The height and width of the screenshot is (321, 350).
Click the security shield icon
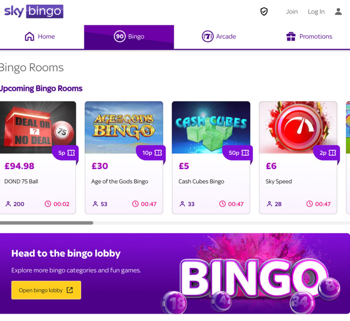click(x=263, y=11)
